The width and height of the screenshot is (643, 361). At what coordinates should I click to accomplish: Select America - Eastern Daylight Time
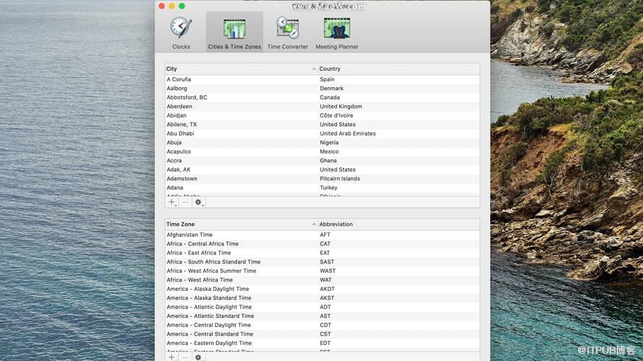(323, 343)
